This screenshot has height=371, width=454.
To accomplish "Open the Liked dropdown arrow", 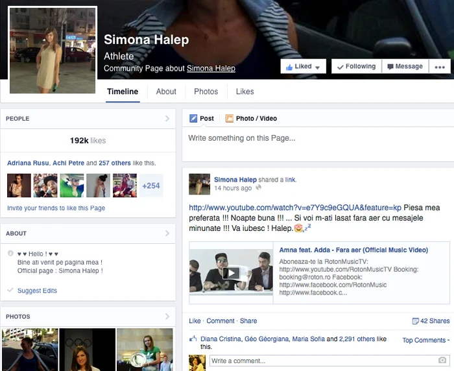I will click(317, 67).
